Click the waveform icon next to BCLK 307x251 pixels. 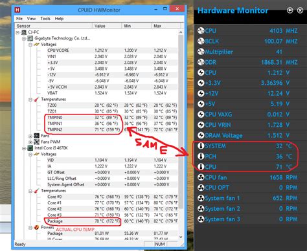click(201, 41)
